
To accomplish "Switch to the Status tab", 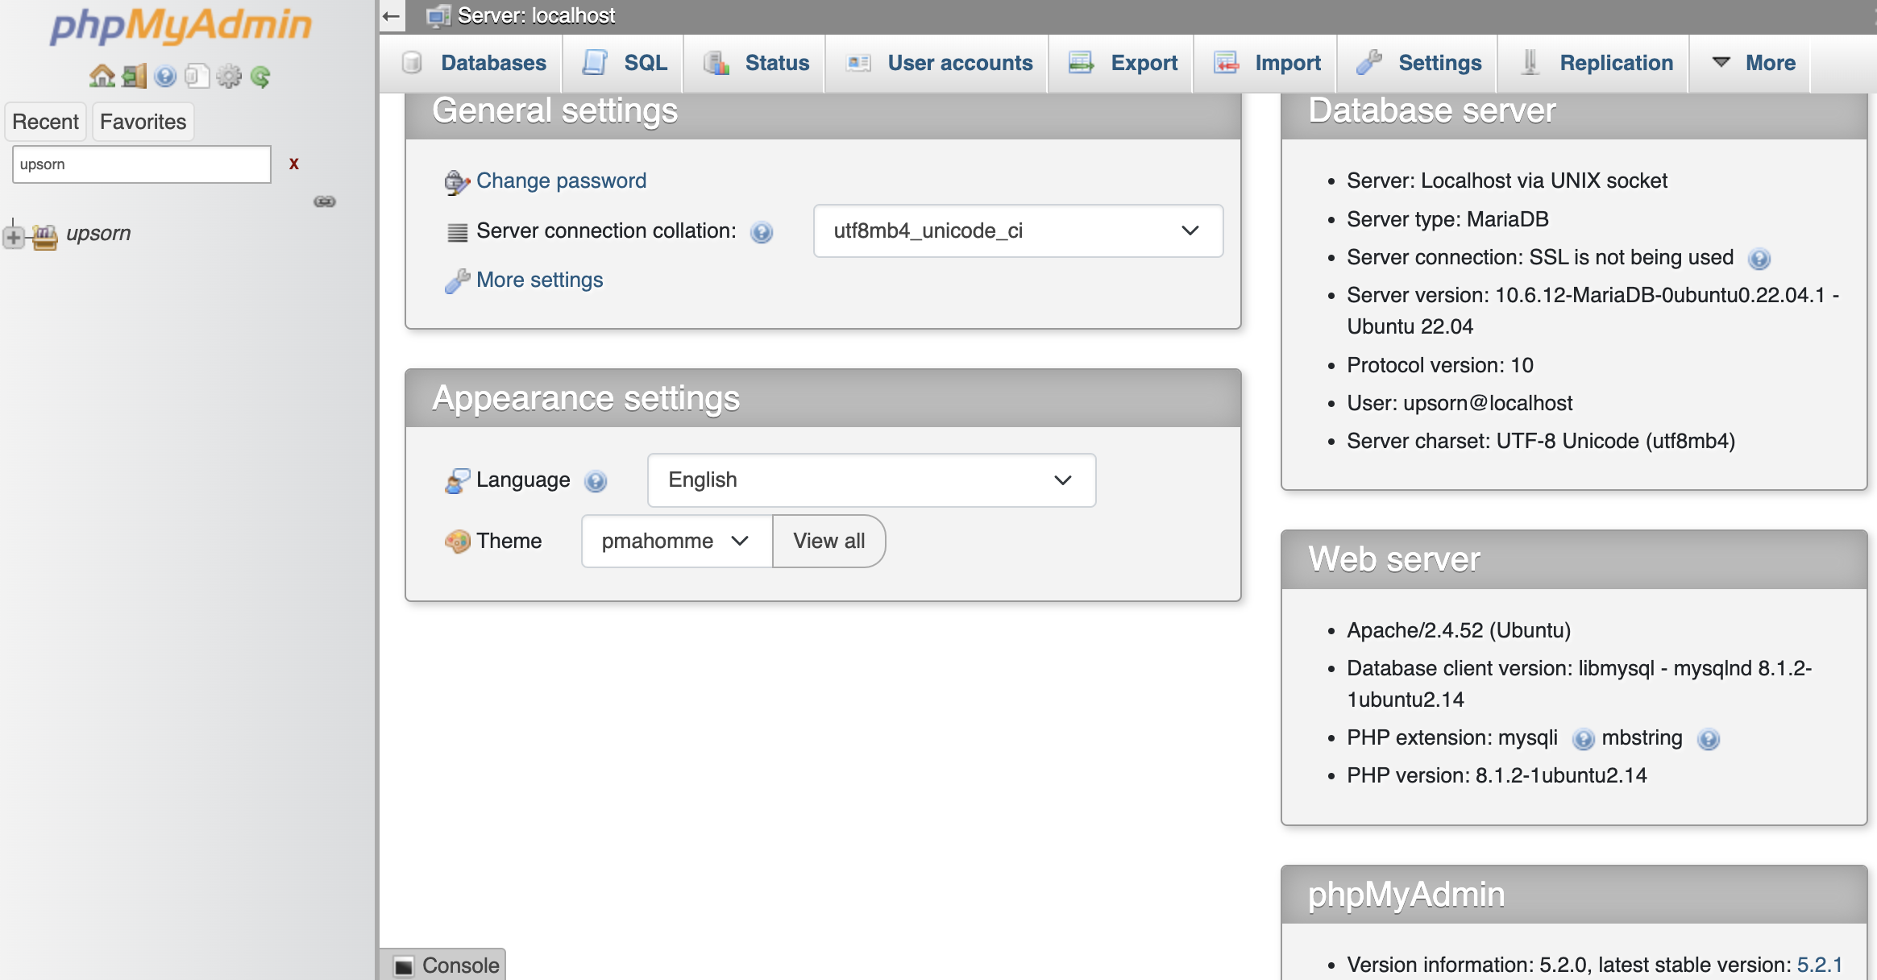I will [755, 63].
